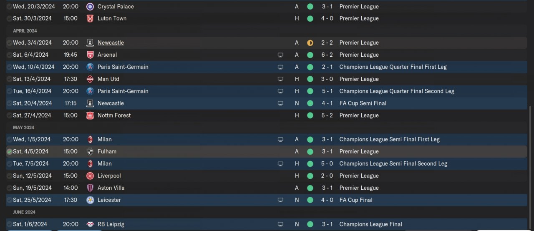Click the RB Leipzig club badge
This screenshot has height=231, width=534.
[90, 224]
